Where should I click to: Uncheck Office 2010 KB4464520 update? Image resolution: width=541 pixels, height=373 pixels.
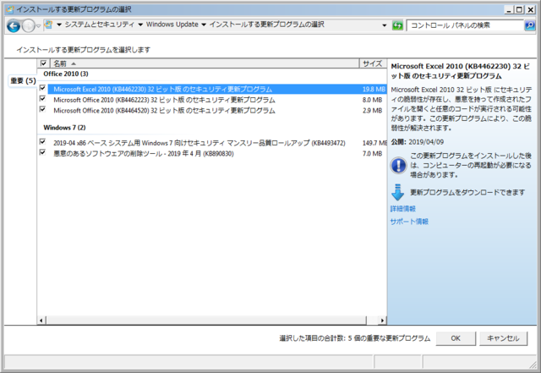click(x=42, y=110)
